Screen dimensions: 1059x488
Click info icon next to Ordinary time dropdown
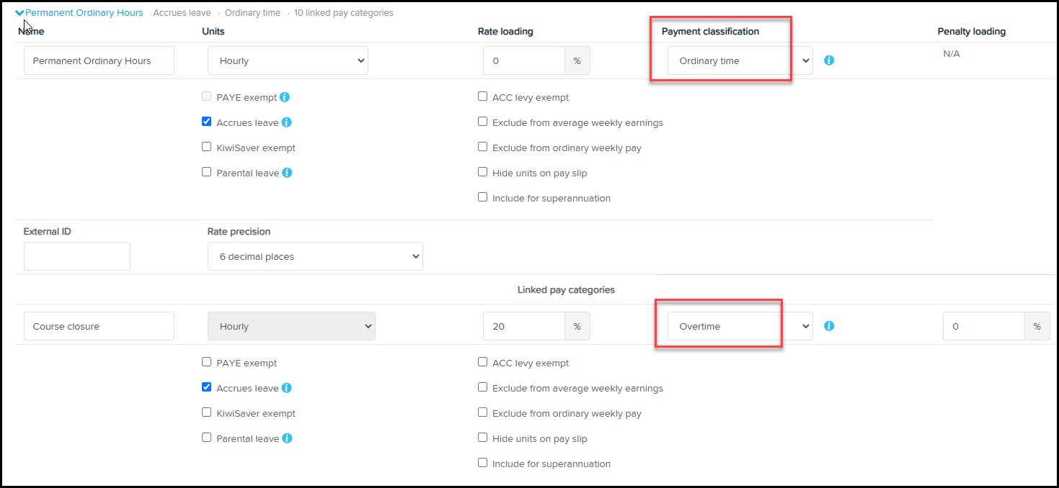(829, 60)
